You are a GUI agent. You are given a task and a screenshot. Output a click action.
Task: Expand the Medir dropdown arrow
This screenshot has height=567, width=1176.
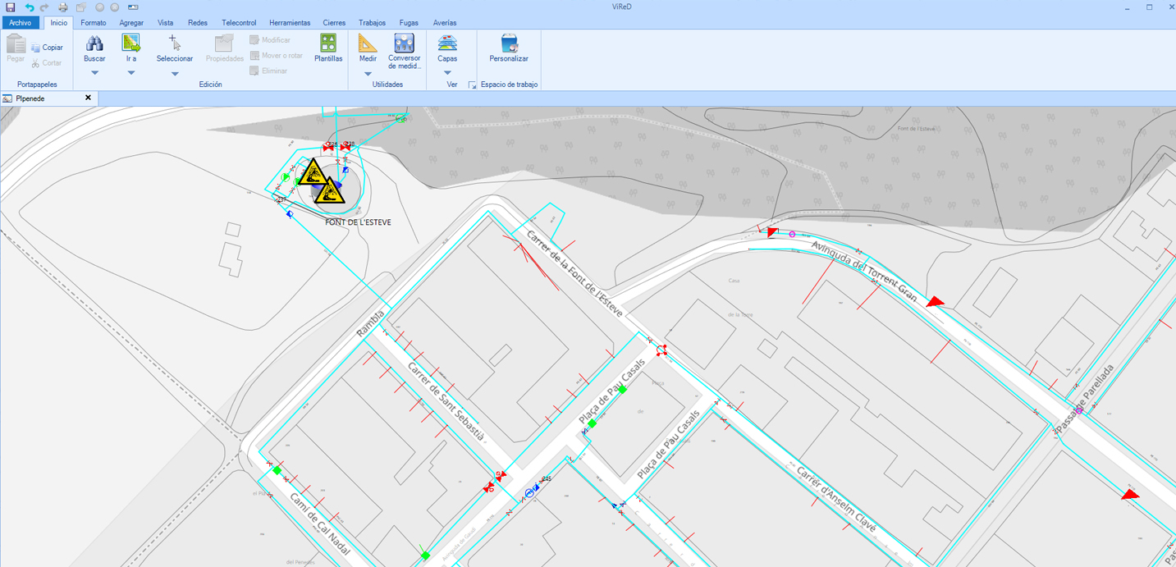pos(368,74)
